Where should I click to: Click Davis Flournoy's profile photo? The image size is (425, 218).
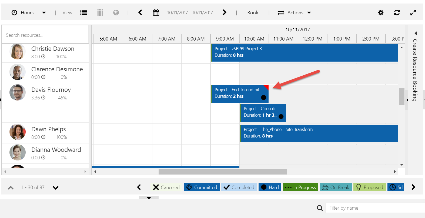tap(18, 92)
